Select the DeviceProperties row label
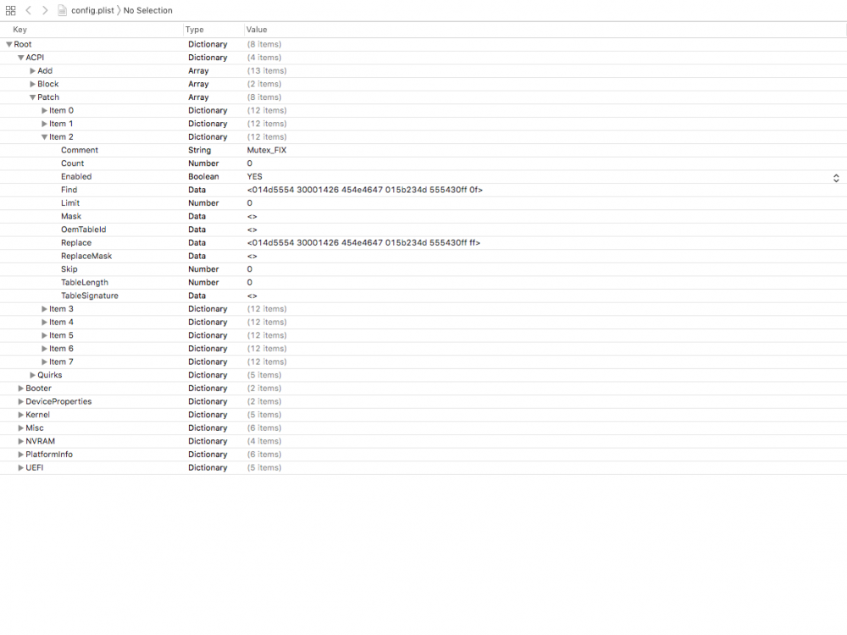Viewport: 847px width, 635px height. 58,401
